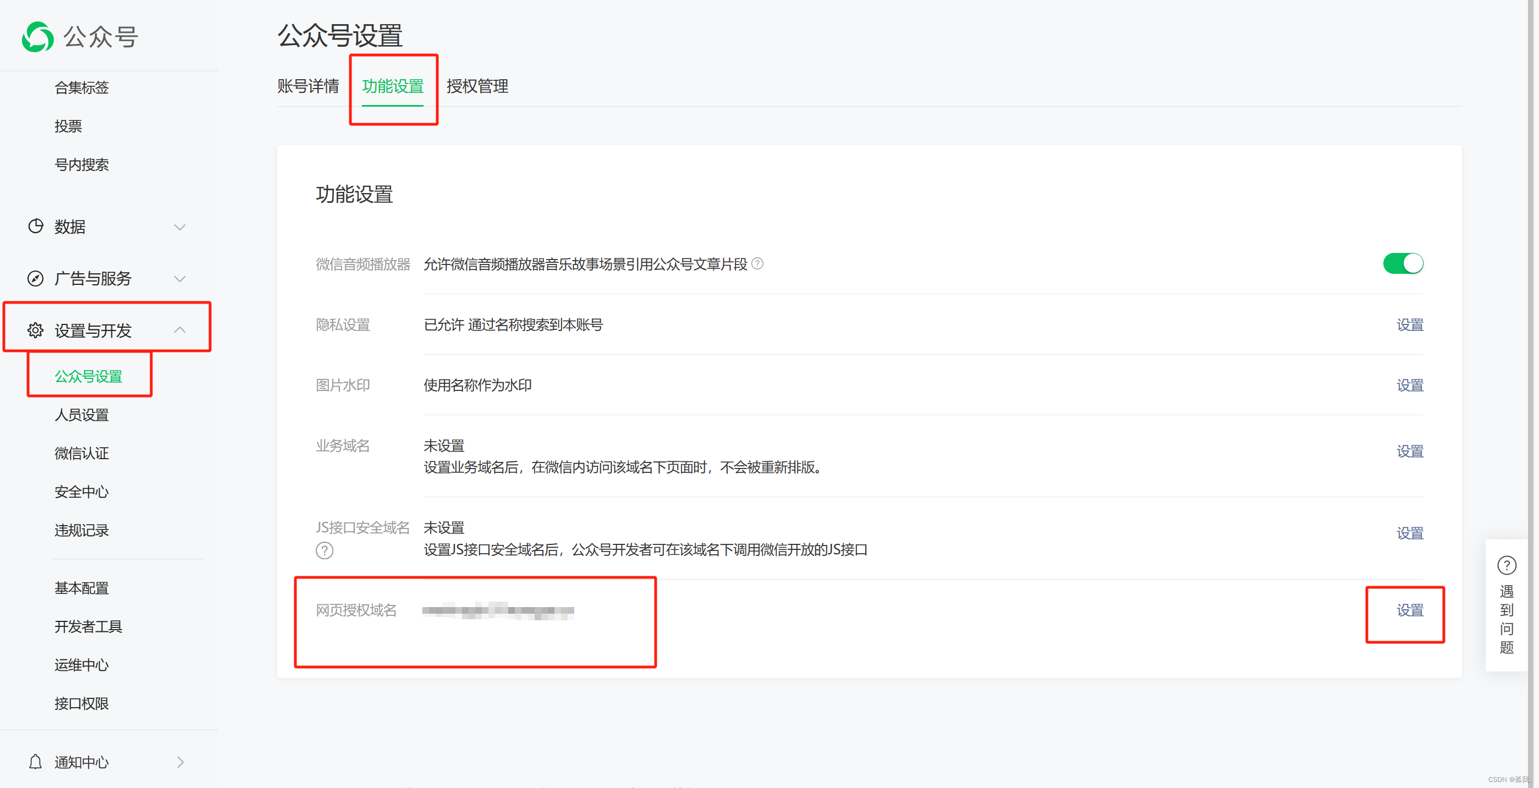Image resolution: width=1539 pixels, height=788 pixels.
Task: Open 接口权限 in the sidebar
Action: coord(82,704)
